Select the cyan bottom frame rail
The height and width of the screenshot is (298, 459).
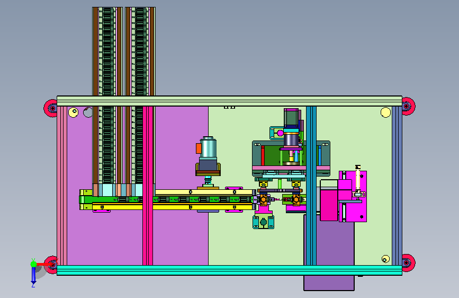(x=229, y=270)
